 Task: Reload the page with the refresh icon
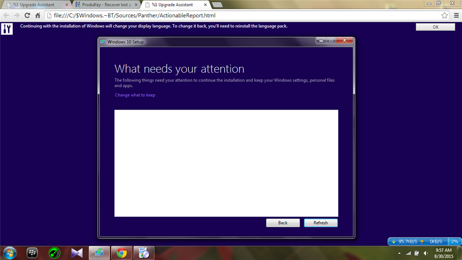click(x=27, y=15)
